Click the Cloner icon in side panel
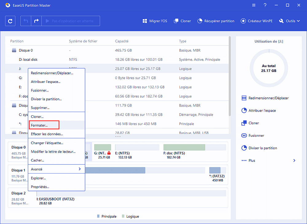The width and height of the screenshot is (307, 224). click(244, 123)
